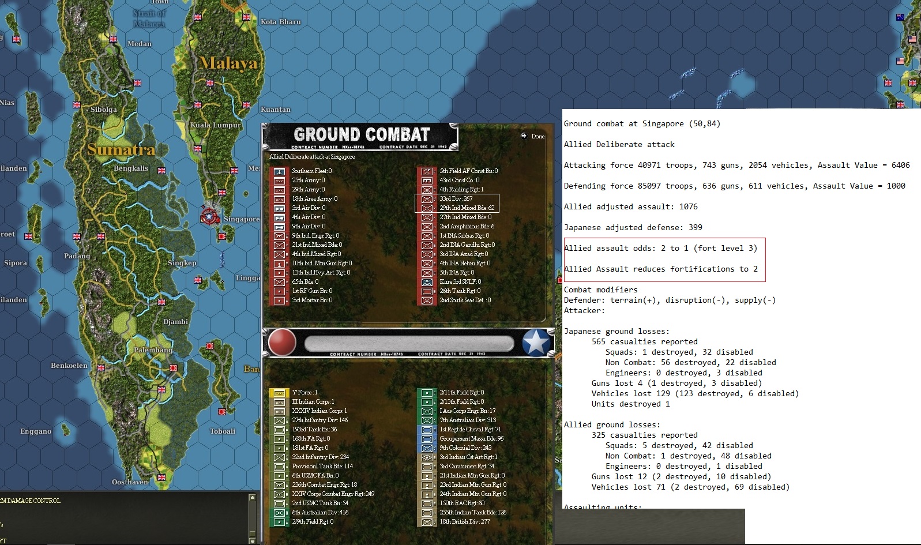Image resolution: width=921 pixels, height=545 pixels.
Task: Click the 43rd Const Co unit icon
Action: (x=427, y=181)
